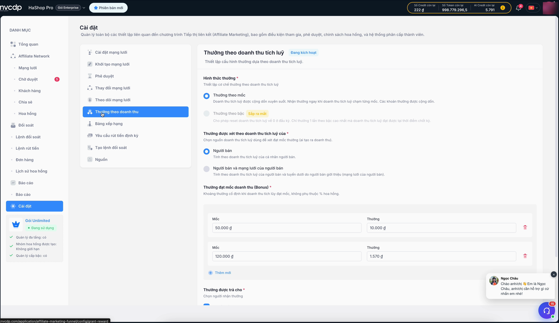Image resolution: width=559 pixels, height=323 pixels.
Task: Click the Phê duyệt hourglass icon
Action: [x=90, y=76]
